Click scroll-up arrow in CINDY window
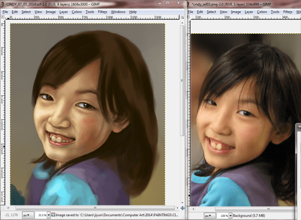Screen dimensions: 301x220 (x=182, y=23)
